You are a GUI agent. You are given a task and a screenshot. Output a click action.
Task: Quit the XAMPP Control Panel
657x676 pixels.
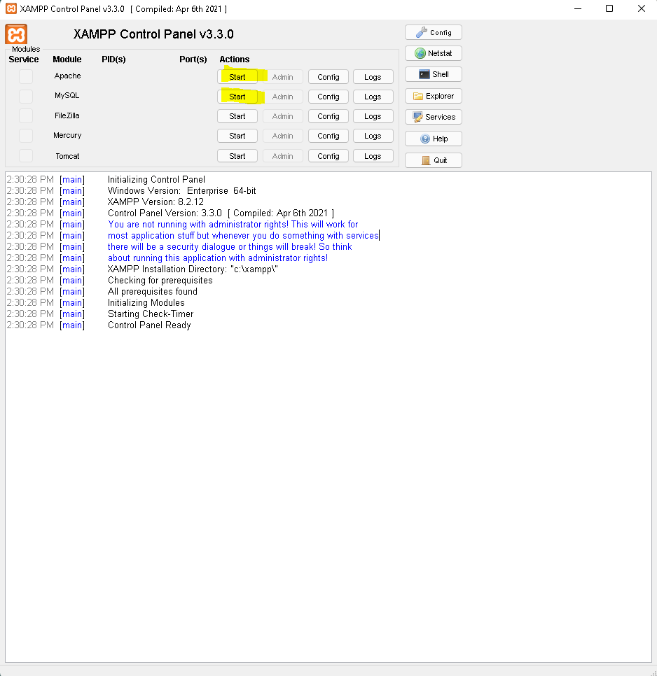point(433,160)
